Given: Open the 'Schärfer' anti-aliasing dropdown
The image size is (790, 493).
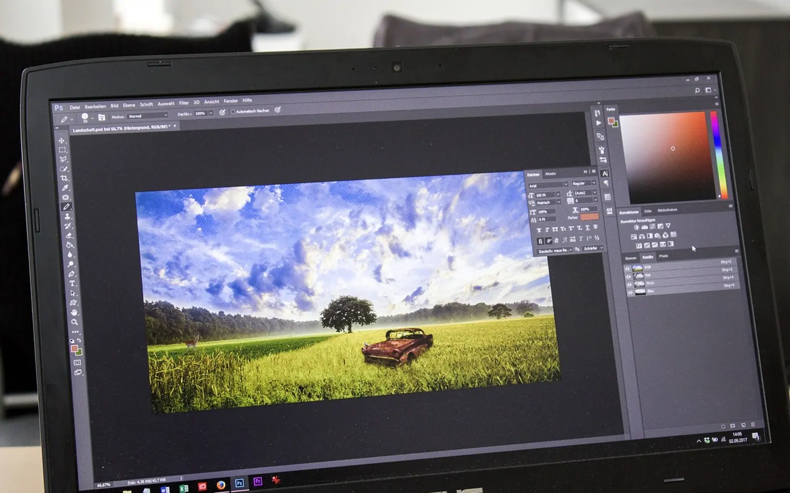Looking at the screenshot, I should pos(593,248).
